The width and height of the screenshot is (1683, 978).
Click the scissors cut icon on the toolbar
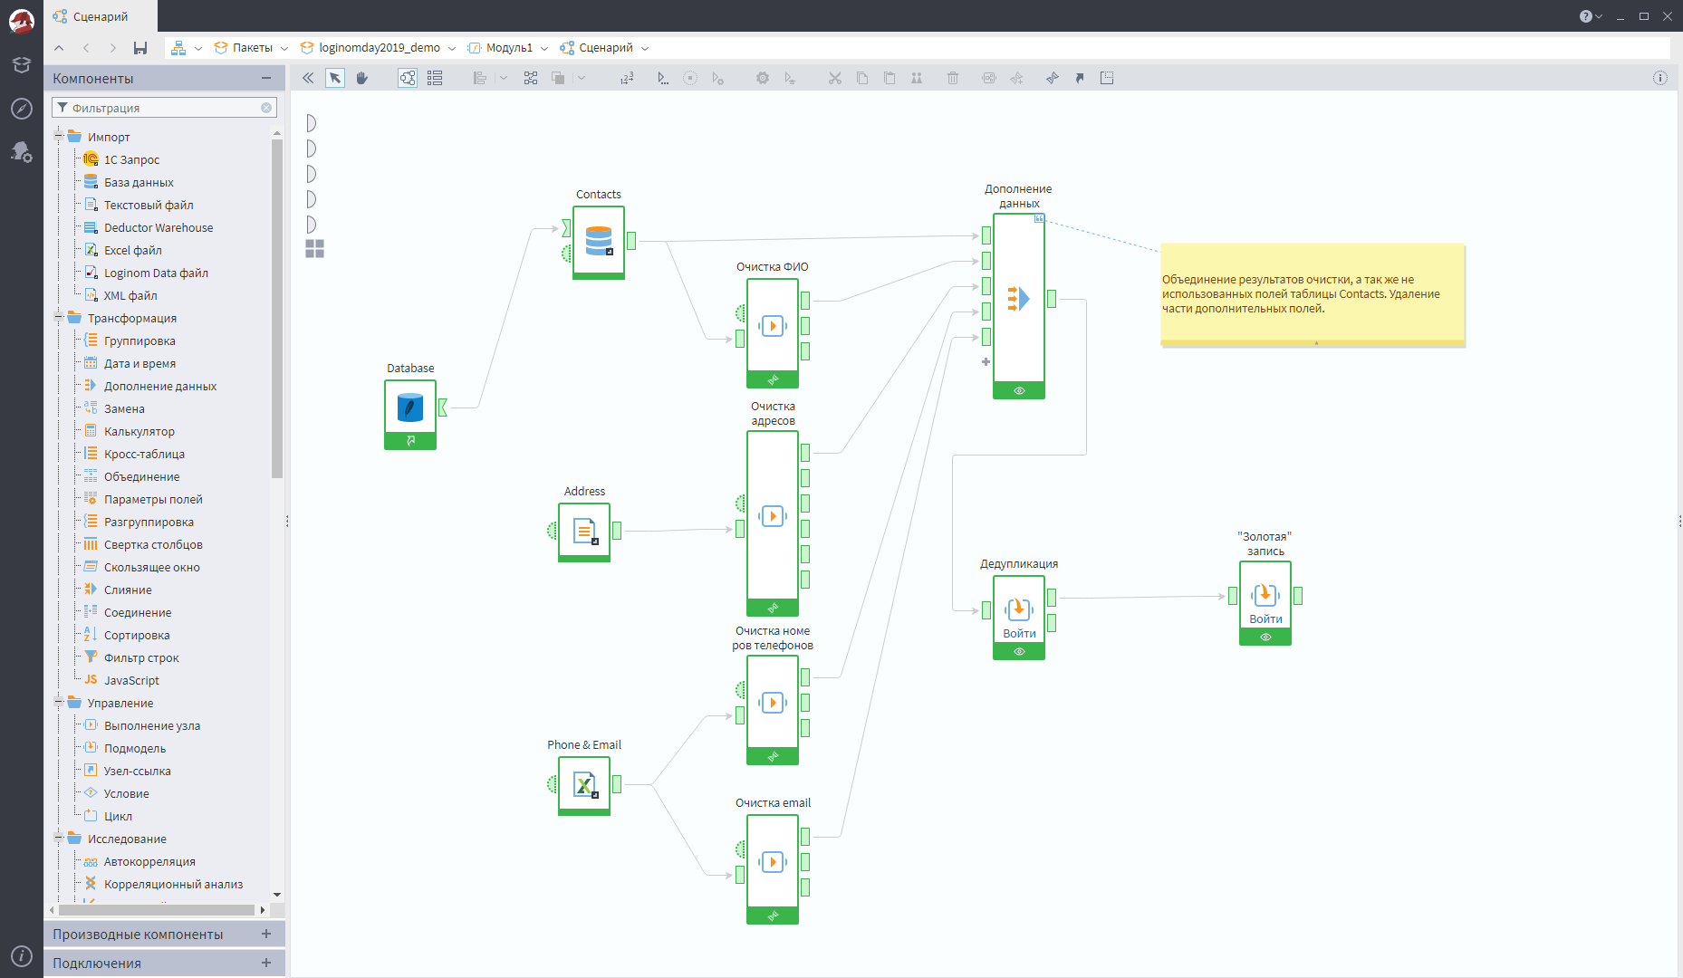coord(834,78)
